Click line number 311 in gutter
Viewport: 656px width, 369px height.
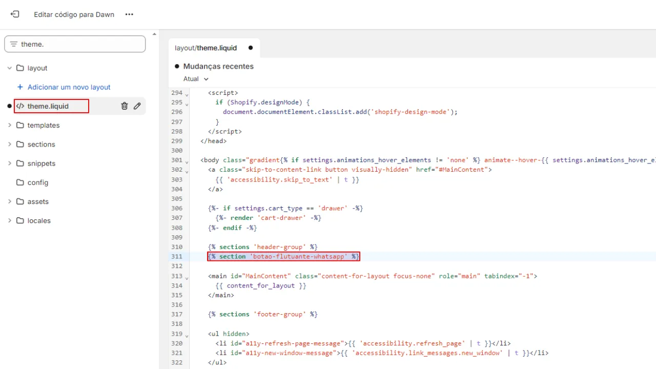point(177,256)
